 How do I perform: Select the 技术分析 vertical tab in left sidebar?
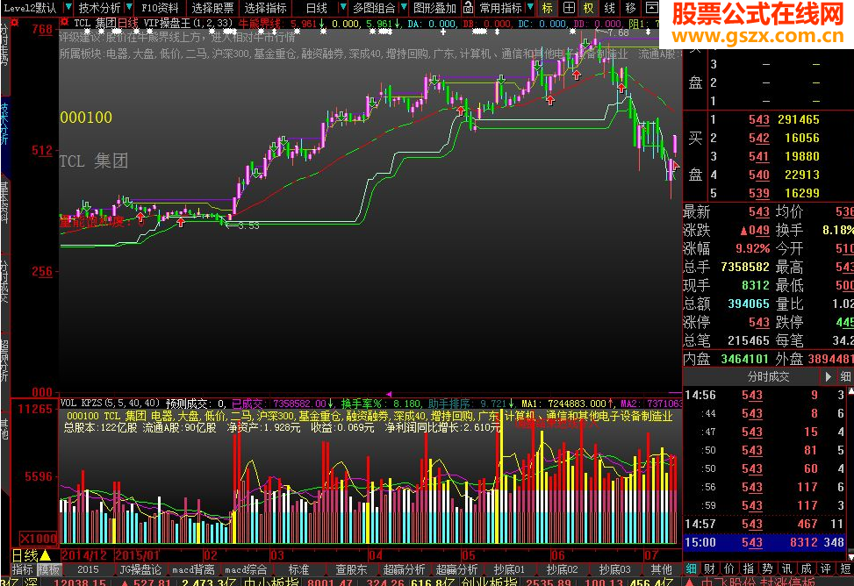tap(4, 125)
